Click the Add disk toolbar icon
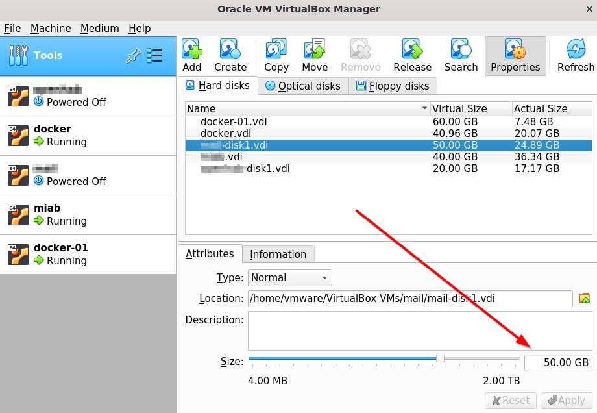This screenshot has width=597, height=413. click(192, 49)
